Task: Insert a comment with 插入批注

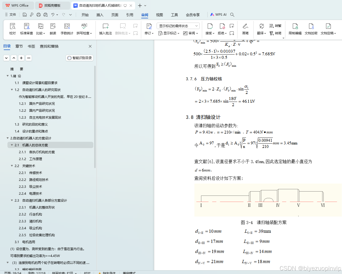Action: coord(106,29)
